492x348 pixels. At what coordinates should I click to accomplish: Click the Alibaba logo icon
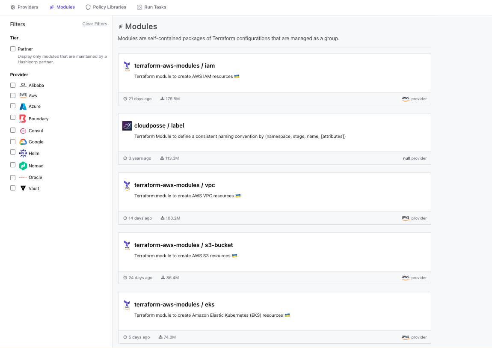(x=23, y=85)
